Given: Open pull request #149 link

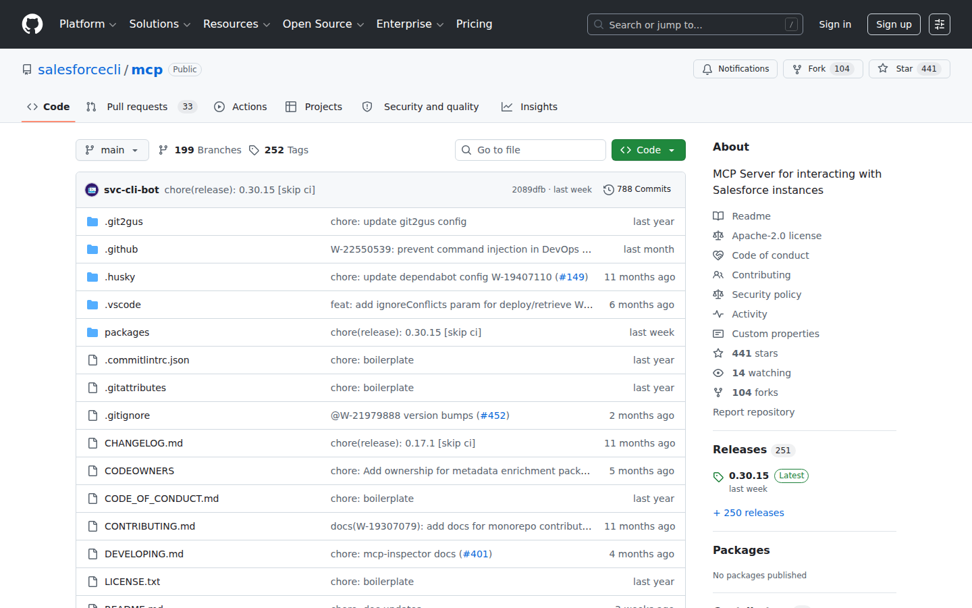Looking at the screenshot, I should tap(572, 277).
